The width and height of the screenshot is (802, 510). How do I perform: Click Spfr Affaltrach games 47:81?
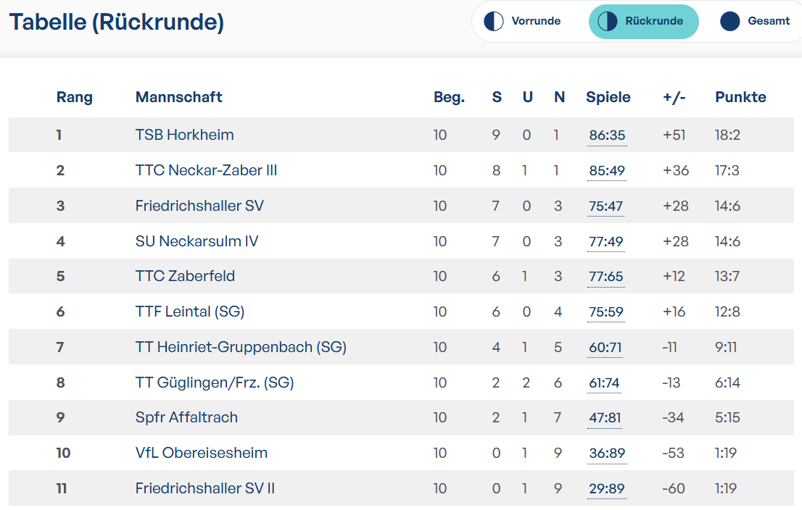click(605, 418)
